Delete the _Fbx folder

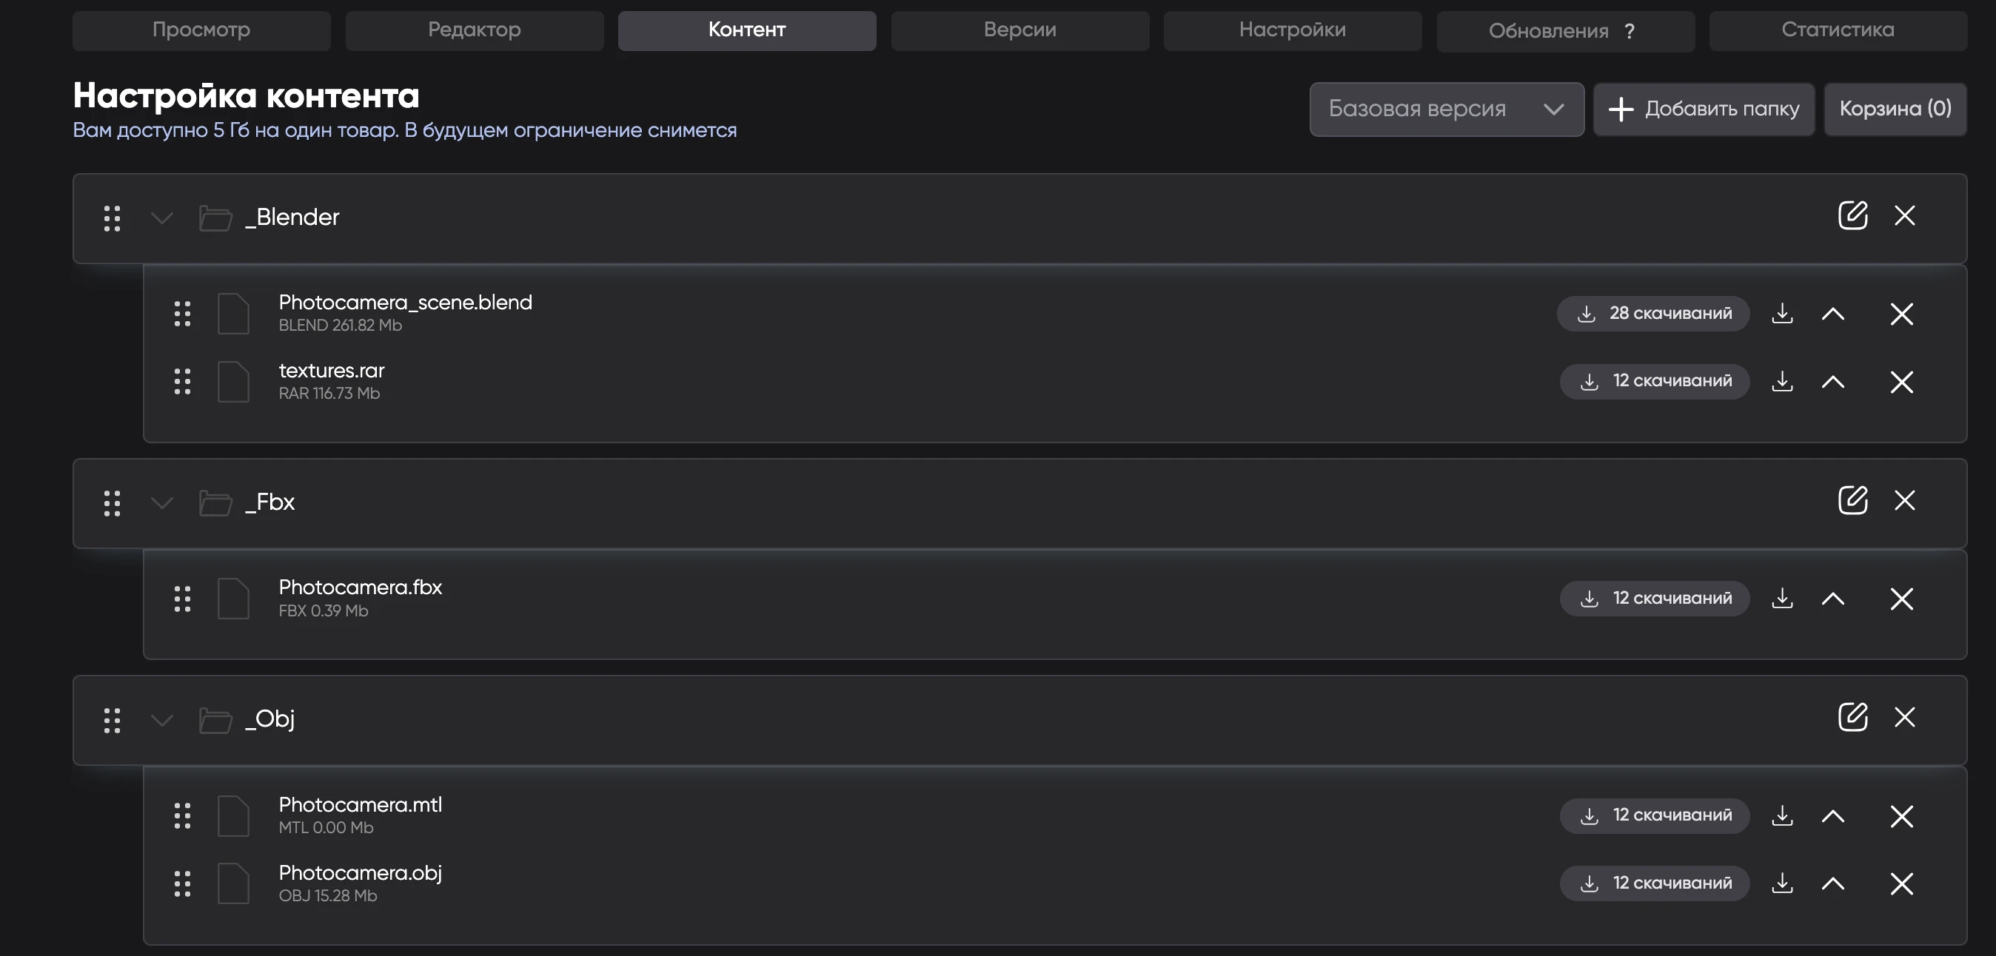tap(1905, 500)
